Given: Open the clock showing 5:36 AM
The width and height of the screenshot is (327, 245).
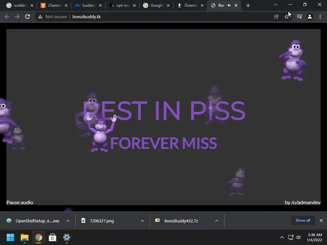Looking at the screenshot, I should click(315, 237).
